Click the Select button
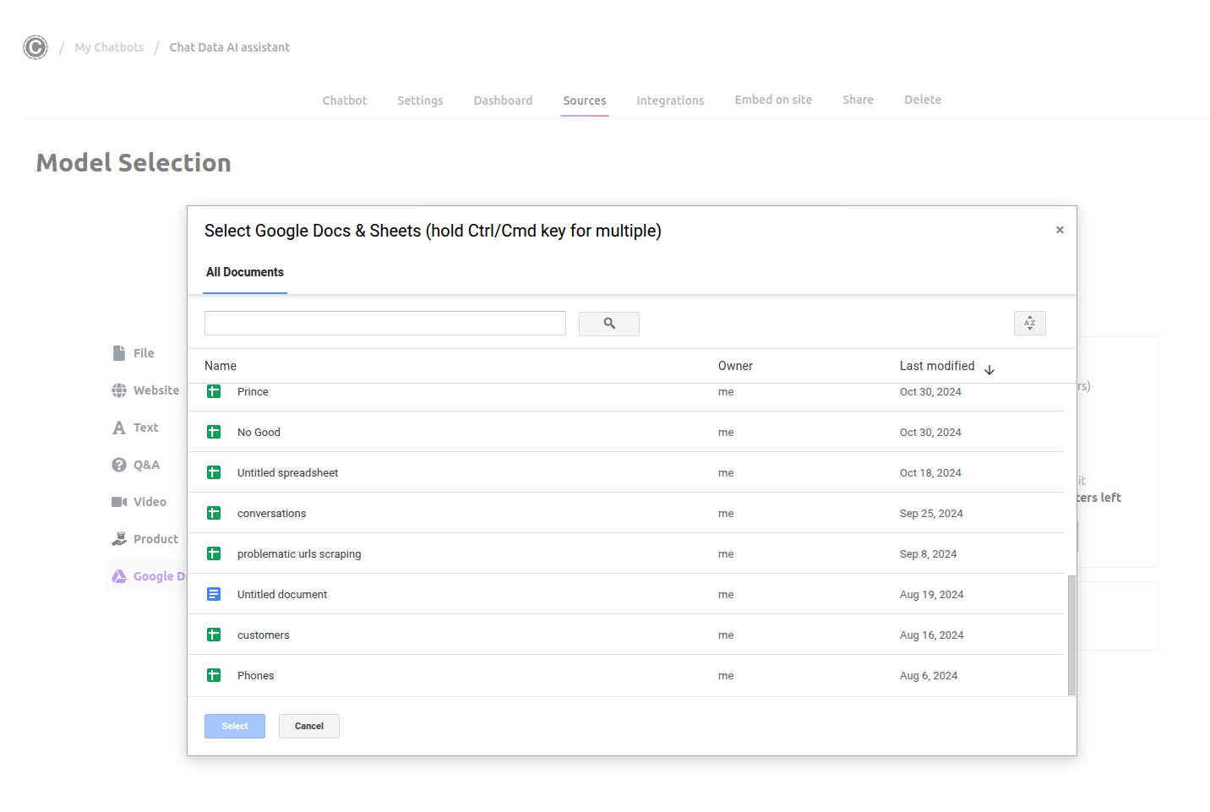Image resolution: width=1210 pixels, height=812 pixels. [235, 726]
